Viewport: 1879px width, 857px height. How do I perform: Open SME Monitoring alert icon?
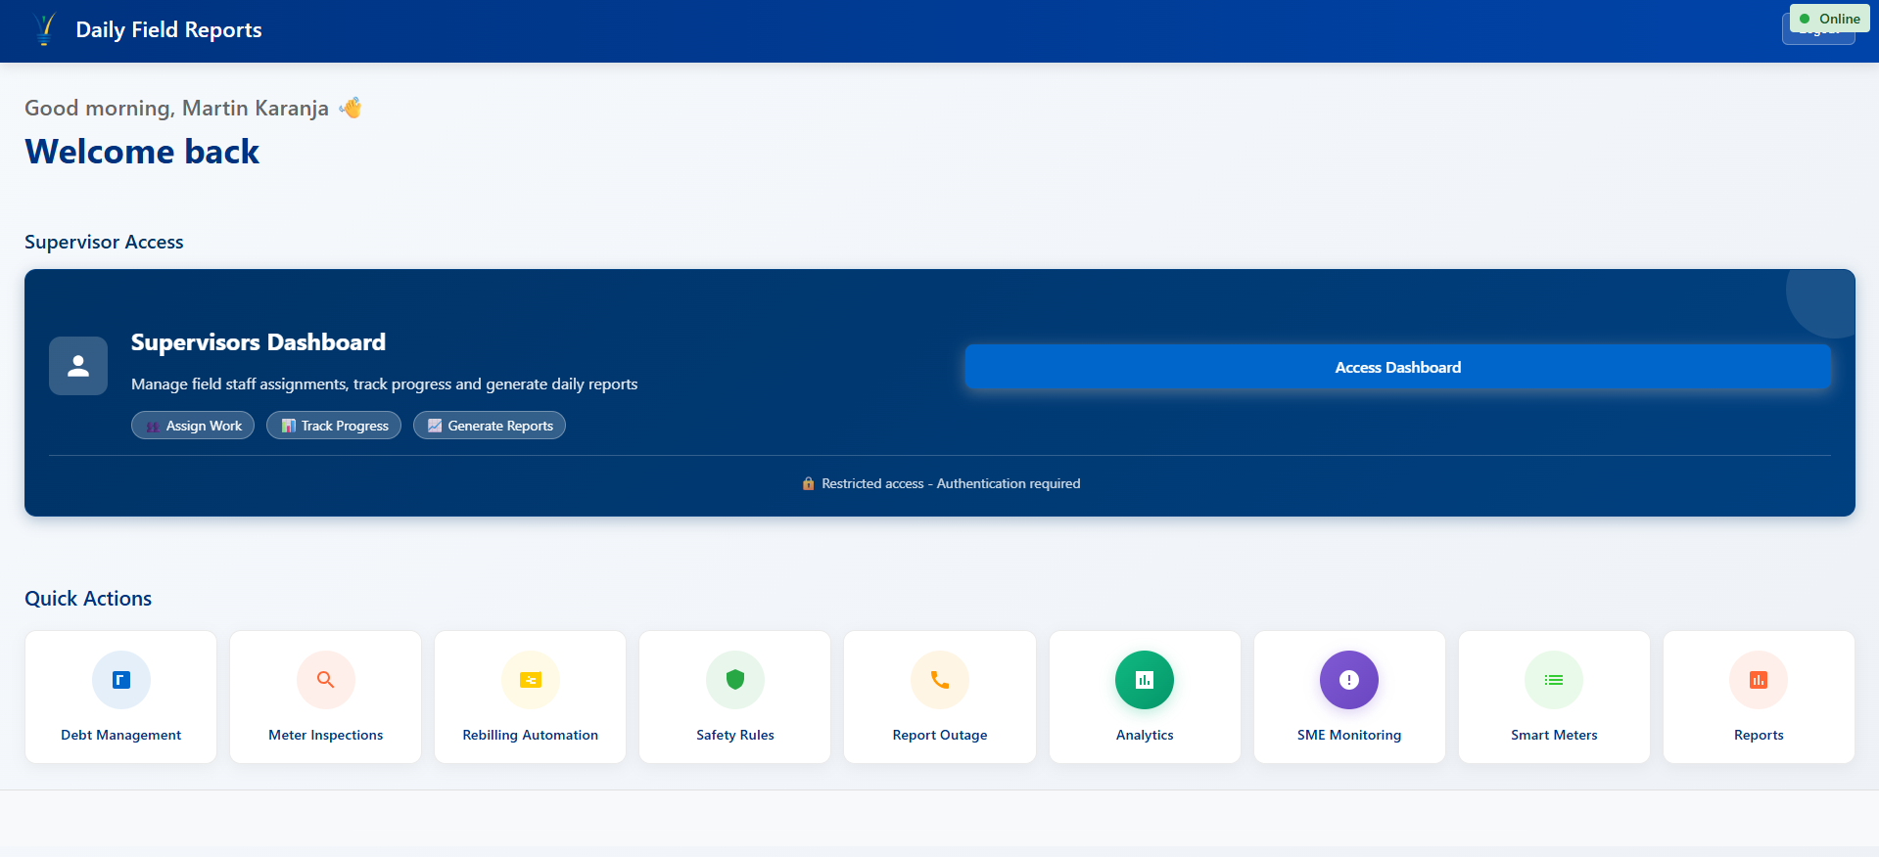[x=1349, y=680]
